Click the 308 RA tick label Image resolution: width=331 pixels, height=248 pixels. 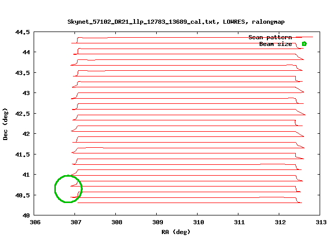(x=117, y=222)
